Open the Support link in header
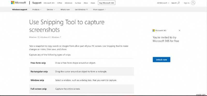The height and width of the screenshot is (96, 207). tap(37, 3)
